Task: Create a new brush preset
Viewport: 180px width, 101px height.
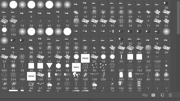Action: [x=162, y=95]
